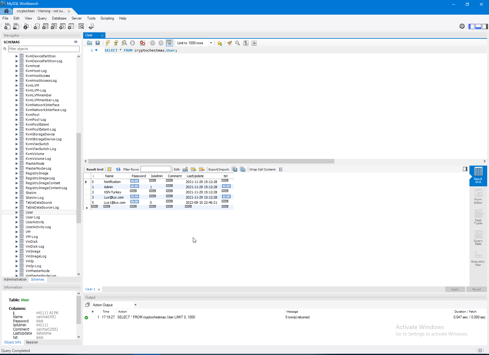Expand the SiteVm table node
489x355 pixels.
pos(17,193)
